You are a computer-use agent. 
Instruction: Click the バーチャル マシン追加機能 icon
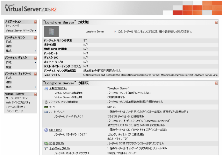point(46,102)
